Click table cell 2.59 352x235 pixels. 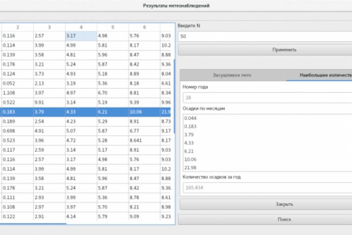coord(49,150)
